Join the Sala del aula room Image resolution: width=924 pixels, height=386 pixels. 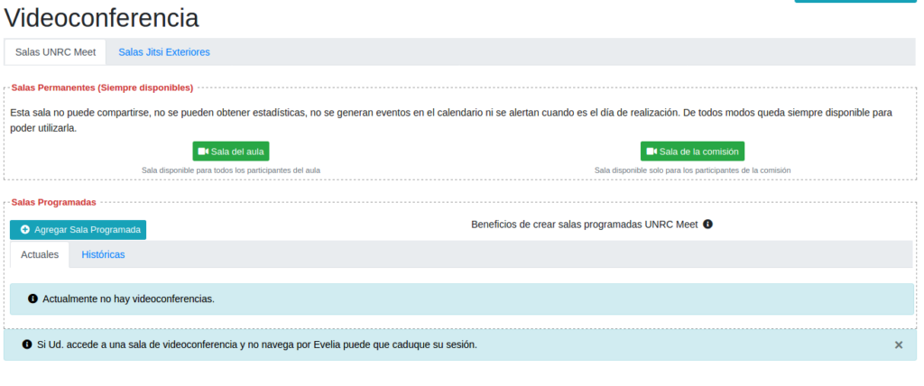point(231,152)
